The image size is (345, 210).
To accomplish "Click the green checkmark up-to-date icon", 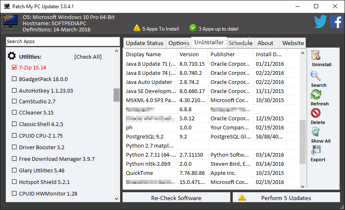I will pyautogui.click(x=193, y=28).
